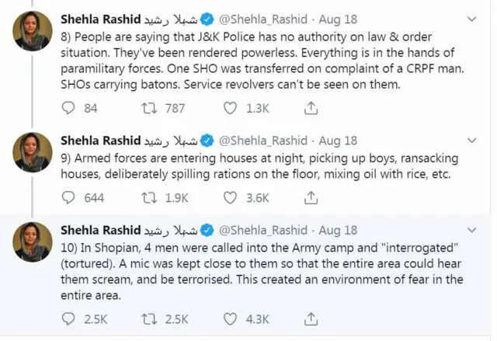Reply to tweet 8 about J&K Police
The width and height of the screenshot is (497, 341).
pos(68,109)
